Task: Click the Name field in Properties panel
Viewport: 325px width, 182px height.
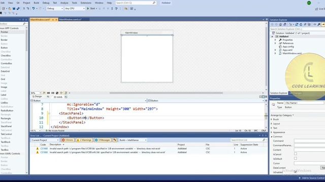Action: pyautogui.click(x=304, y=103)
